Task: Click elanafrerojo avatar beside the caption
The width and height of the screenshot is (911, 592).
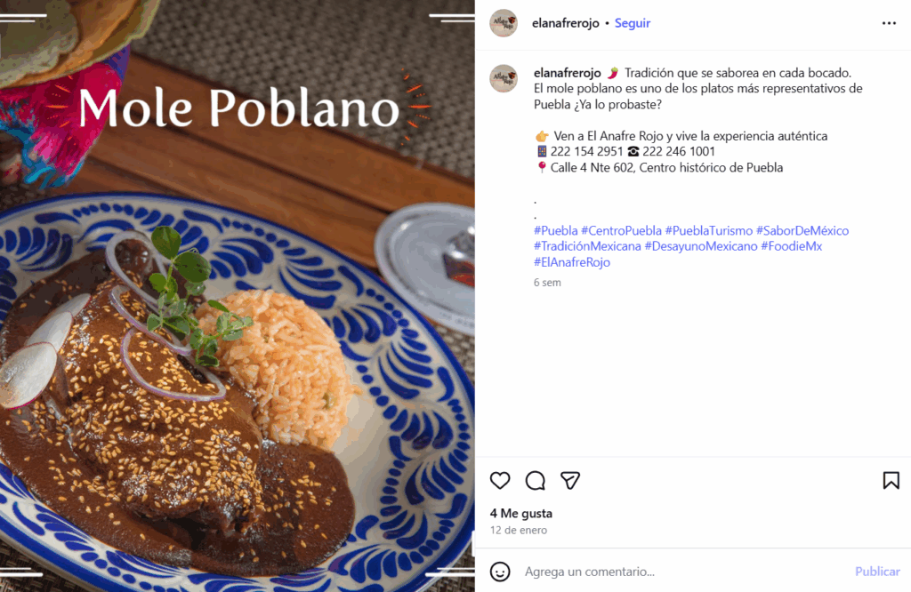Action: [x=504, y=78]
